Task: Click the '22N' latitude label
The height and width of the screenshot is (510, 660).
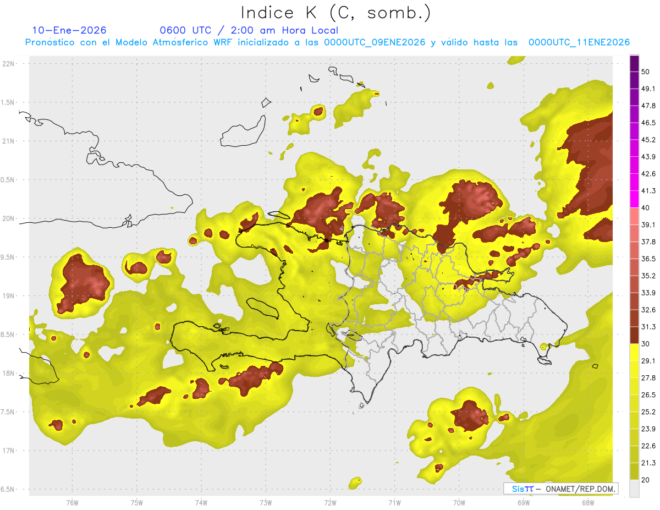Action: [9, 63]
